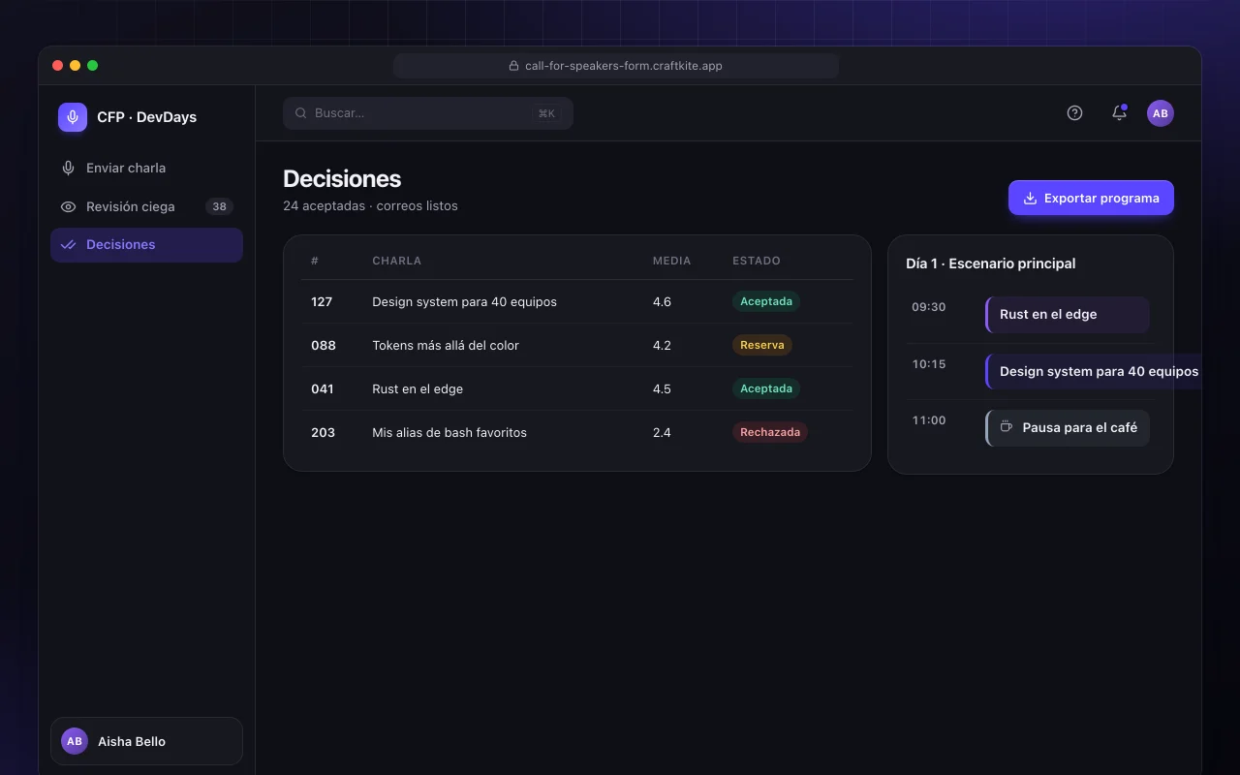Click the Día 1 · Escenario principal heading
The height and width of the screenshot is (775, 1240).
pos(990,263)
